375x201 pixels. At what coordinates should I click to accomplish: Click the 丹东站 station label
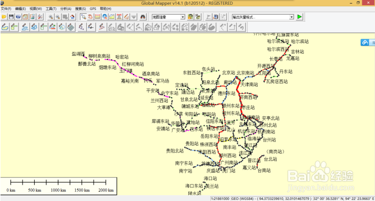[286, 72]
